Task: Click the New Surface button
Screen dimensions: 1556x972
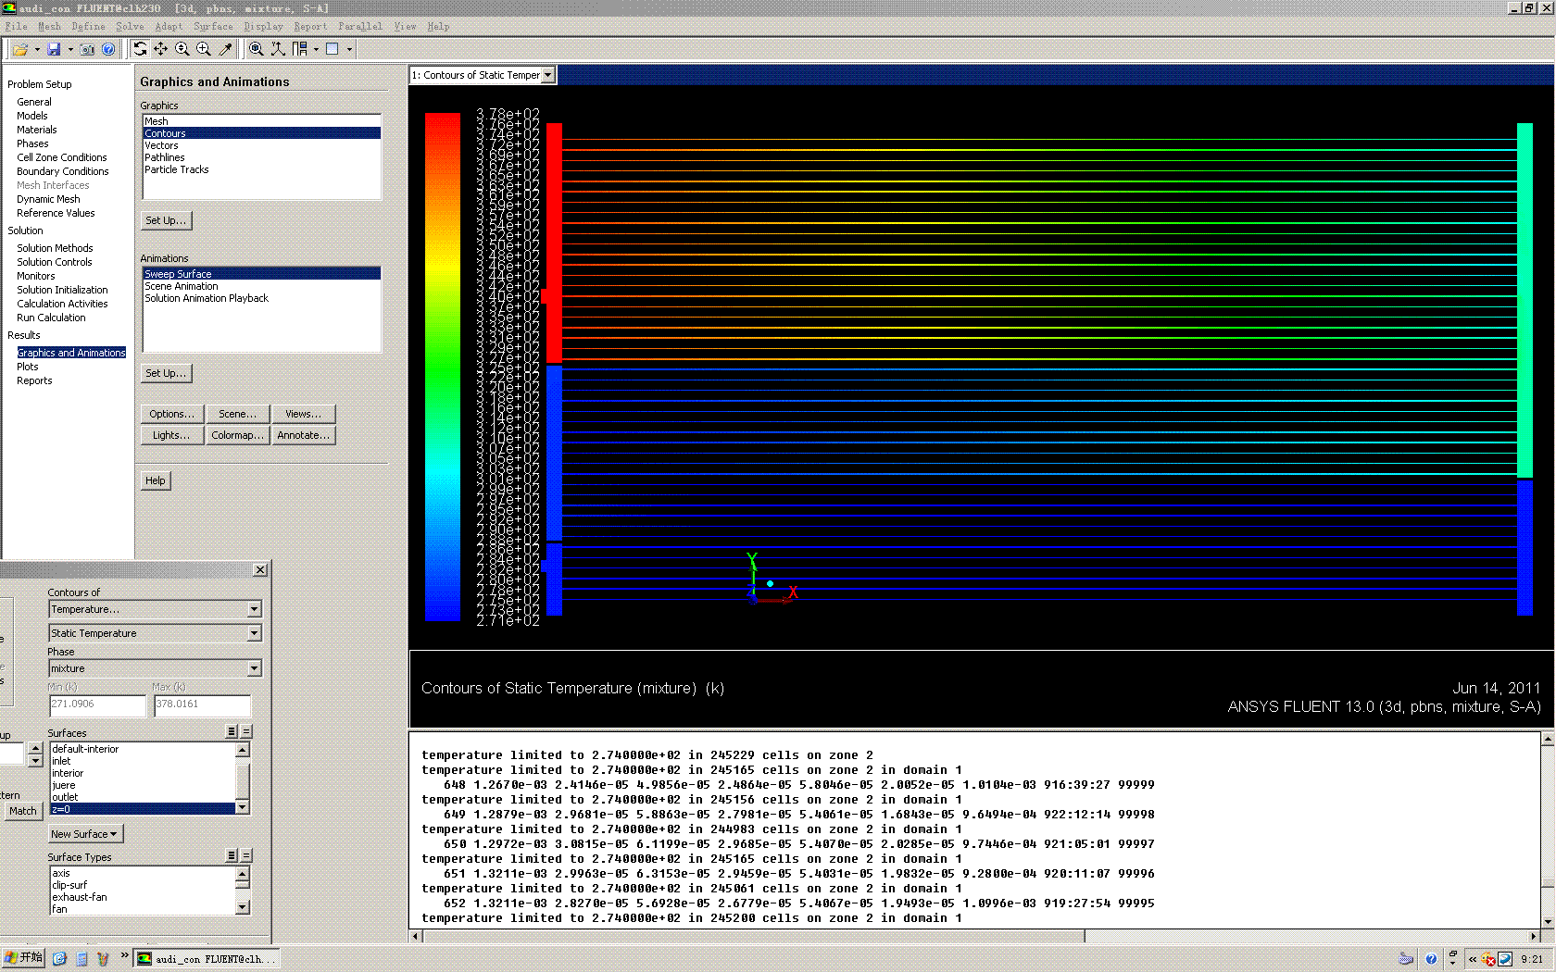Action: click(84, 834)
